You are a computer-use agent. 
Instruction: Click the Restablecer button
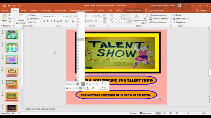click(x=33, y=19)
